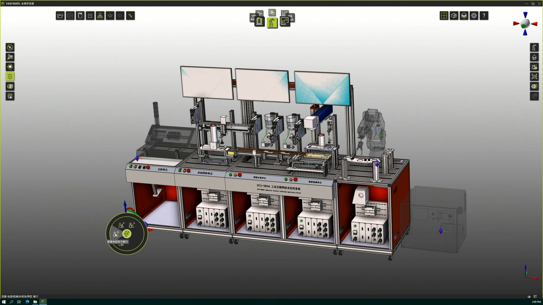Toggle the eye visibility icon in status bar
543x305 pixels.
click(529, 297)
